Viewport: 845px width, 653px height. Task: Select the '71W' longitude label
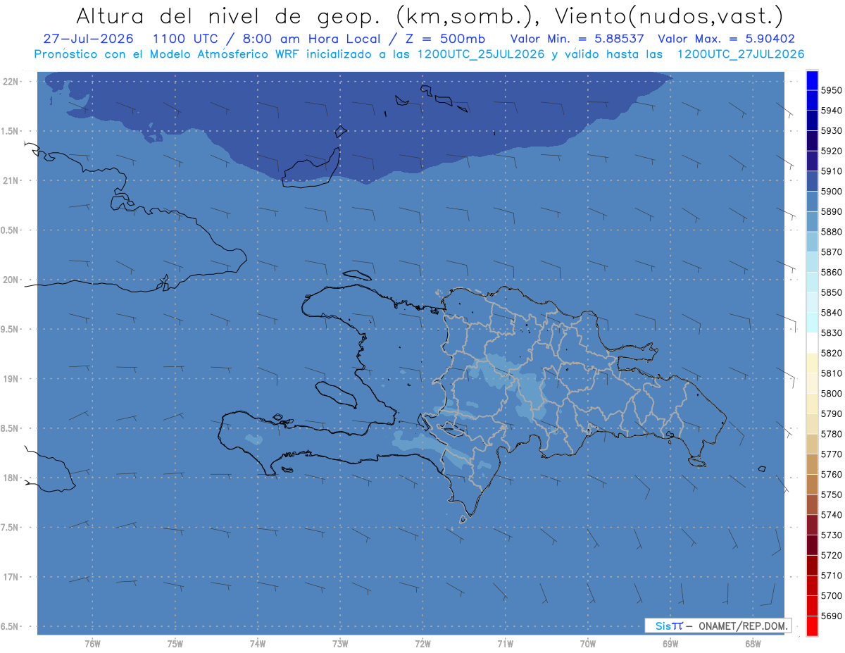coord(506,644)
